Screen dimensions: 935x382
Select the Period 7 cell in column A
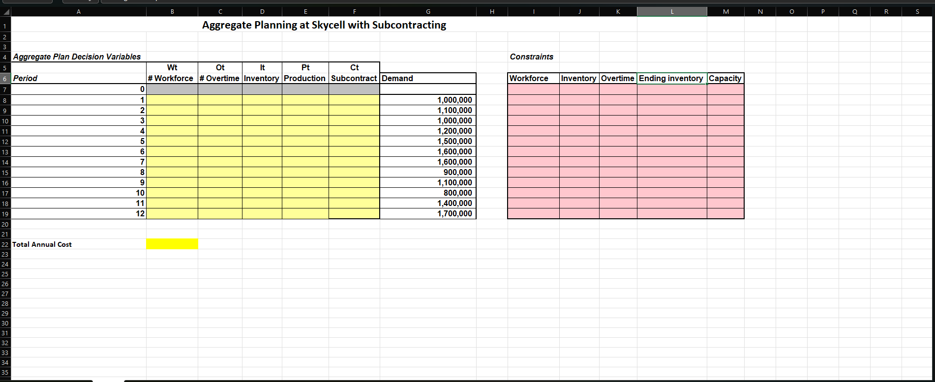(79, 162)
